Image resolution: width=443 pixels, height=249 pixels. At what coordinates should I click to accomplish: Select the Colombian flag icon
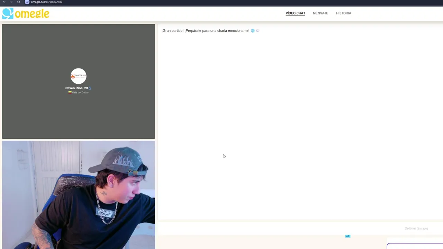[70, 92]
